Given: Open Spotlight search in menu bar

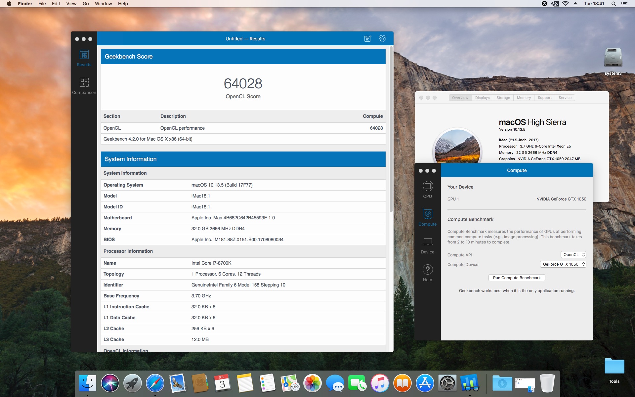Looking at the screenshot, I should pyautogui.click(x=614, y=4).
